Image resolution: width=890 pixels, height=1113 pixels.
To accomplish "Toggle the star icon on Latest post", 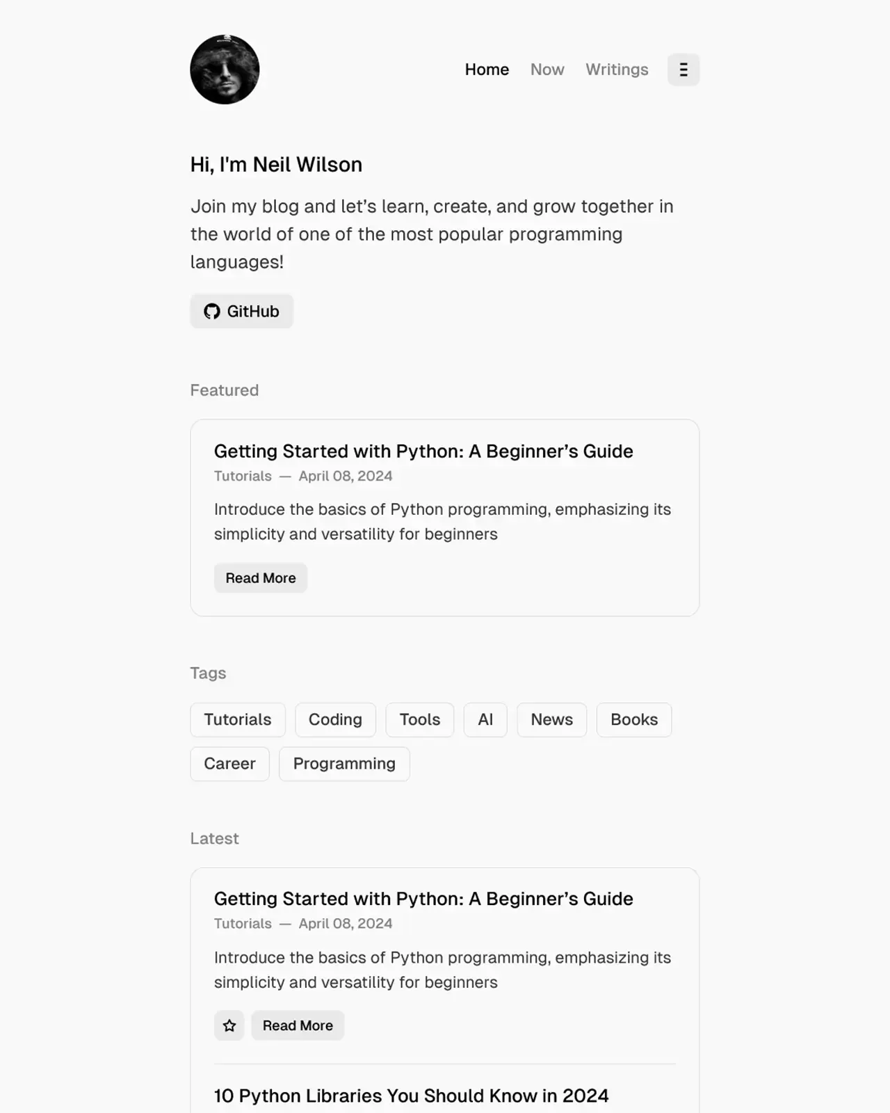I will pyautogui.click(x=229, y=1025).
